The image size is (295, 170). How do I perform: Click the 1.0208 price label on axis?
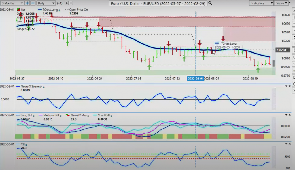(x=281, y=50)
